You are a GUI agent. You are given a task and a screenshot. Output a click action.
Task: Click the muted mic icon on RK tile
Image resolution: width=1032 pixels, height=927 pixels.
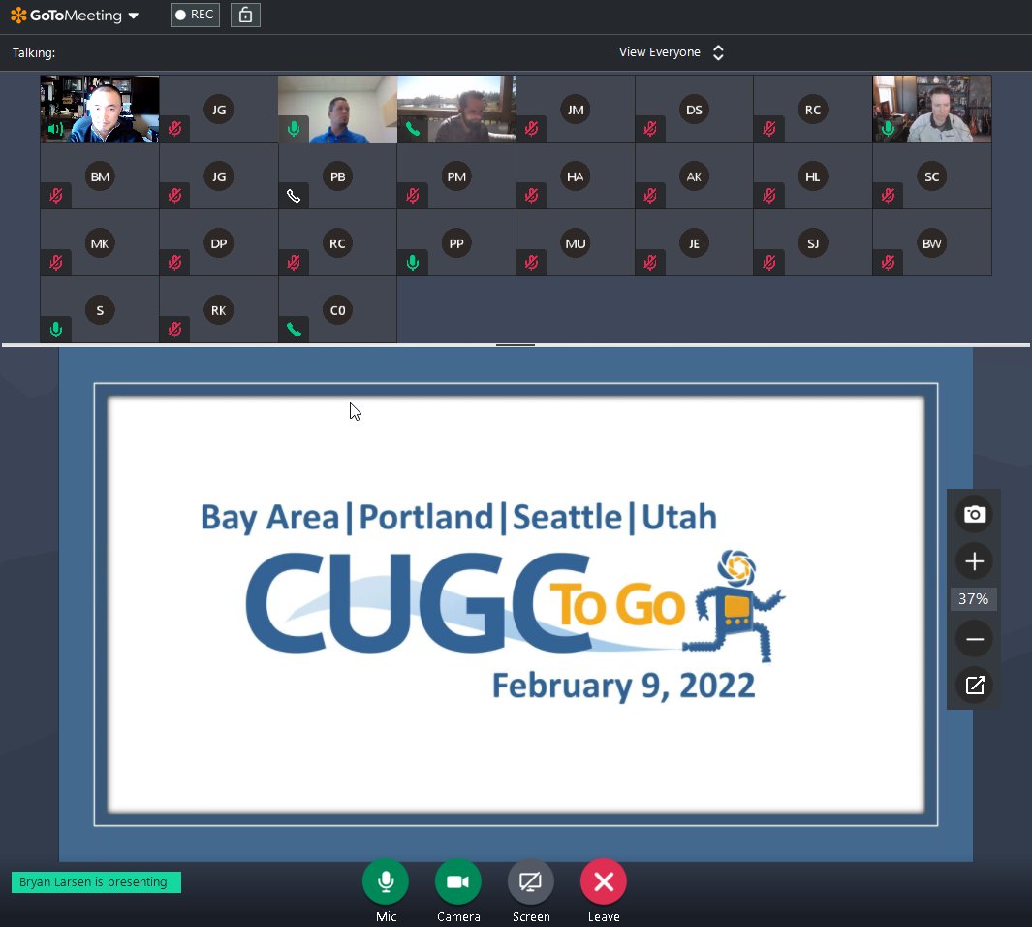coord(175,329)
